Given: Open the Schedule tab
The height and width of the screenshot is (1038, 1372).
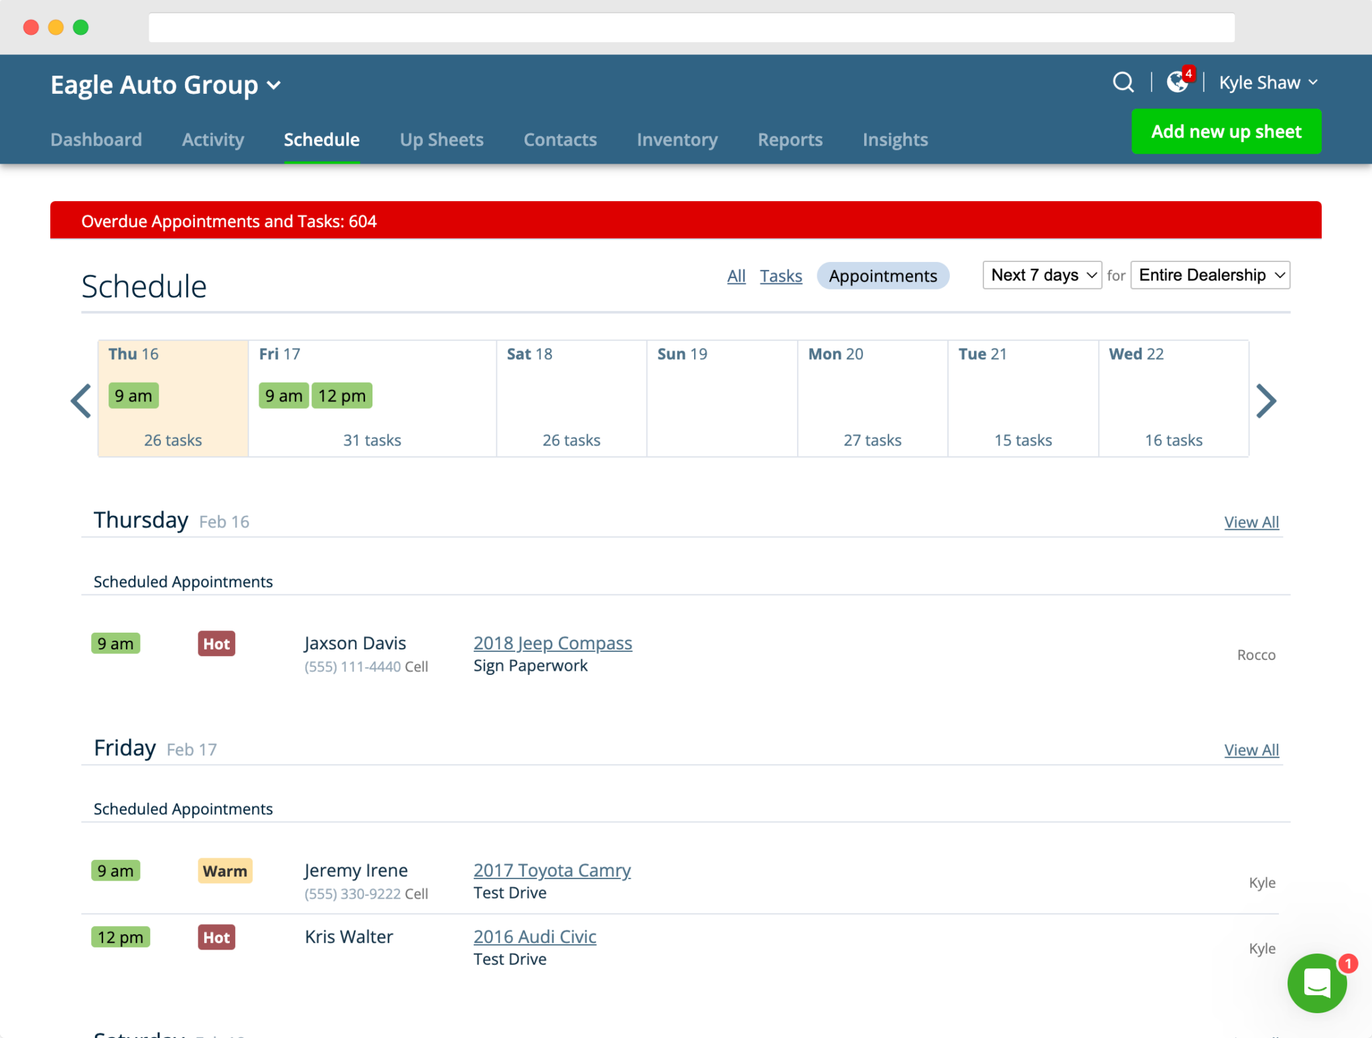Looking at the screenshot, I should (x=320, y=139).
